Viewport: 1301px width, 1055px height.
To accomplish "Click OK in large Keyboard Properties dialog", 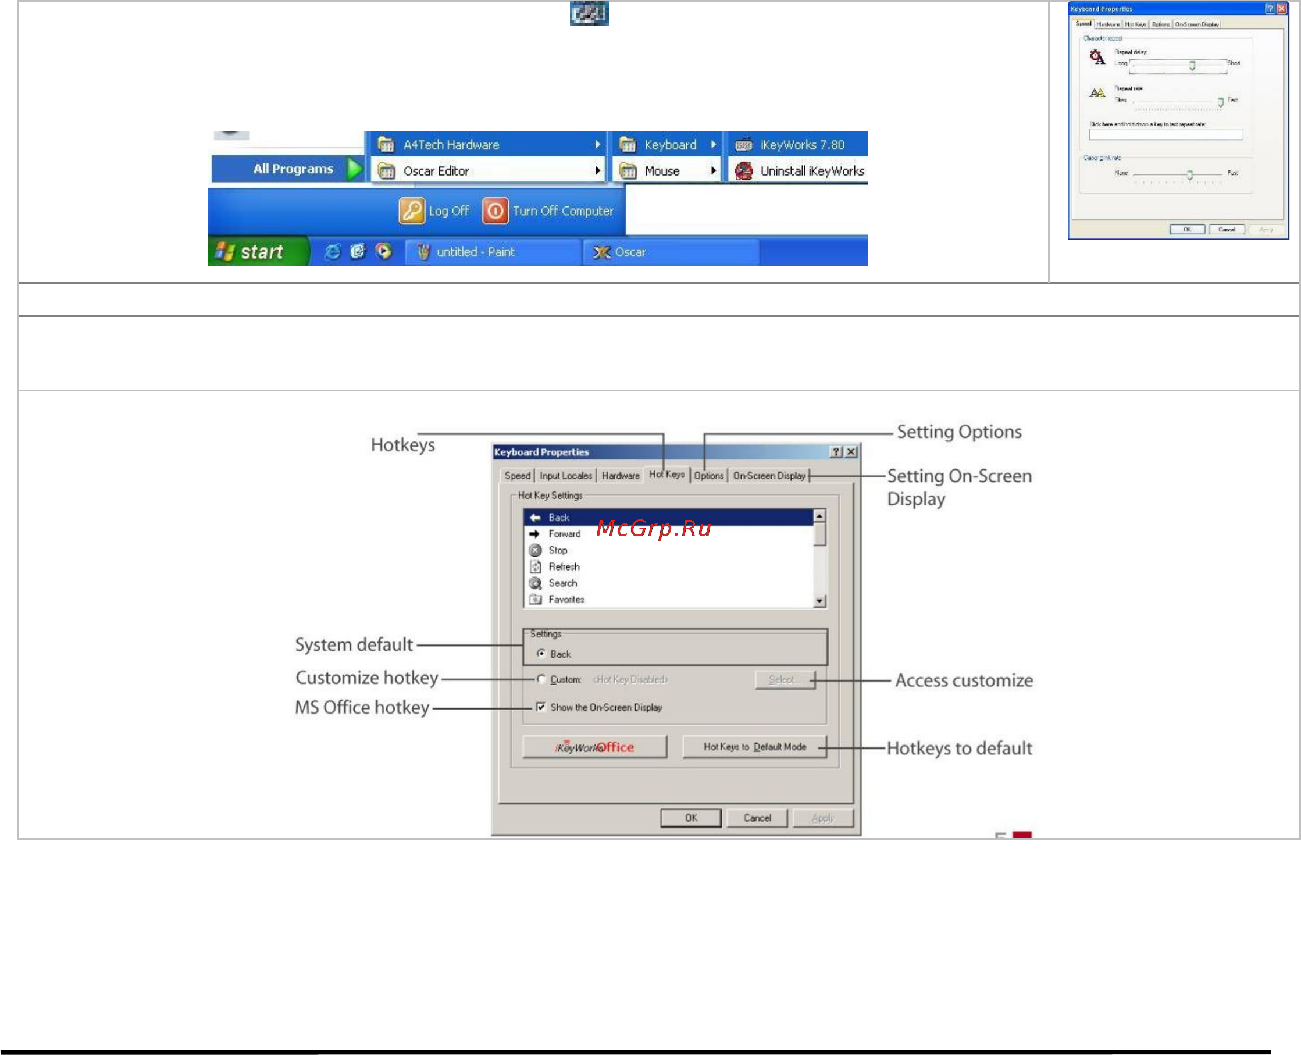I will [x=691, y=817].
